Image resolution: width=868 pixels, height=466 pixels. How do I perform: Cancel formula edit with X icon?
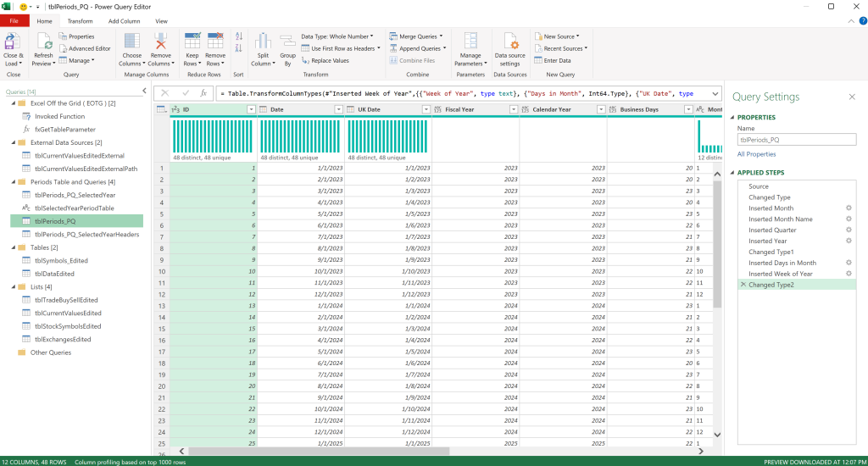(x=165, y=93)
